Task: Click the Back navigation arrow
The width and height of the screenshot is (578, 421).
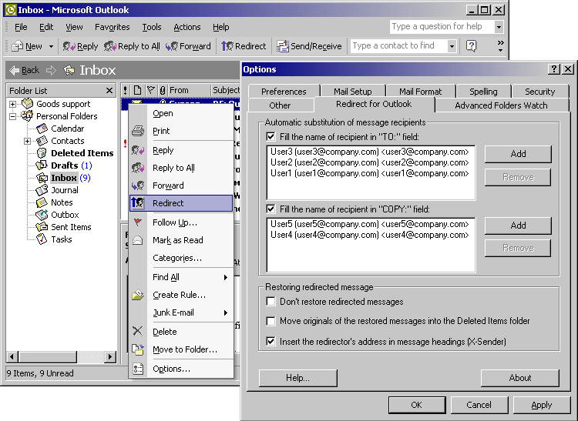Action: point(25,70)
